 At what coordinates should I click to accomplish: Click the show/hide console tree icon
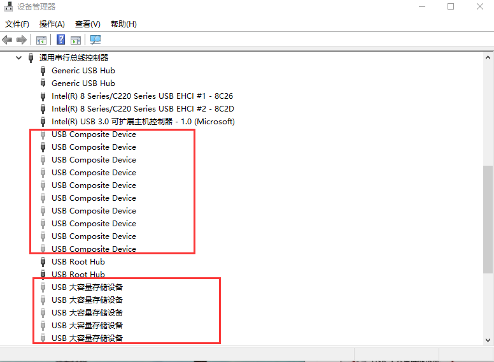(x=41, y=40)
